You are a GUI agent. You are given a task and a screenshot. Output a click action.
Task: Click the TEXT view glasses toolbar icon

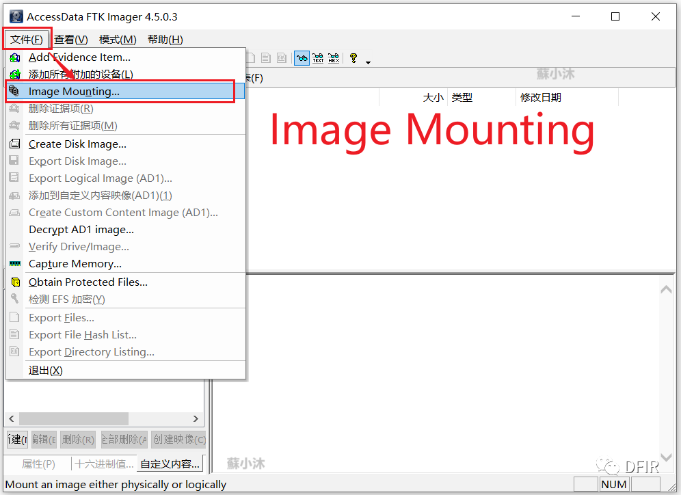coord(318,57)
